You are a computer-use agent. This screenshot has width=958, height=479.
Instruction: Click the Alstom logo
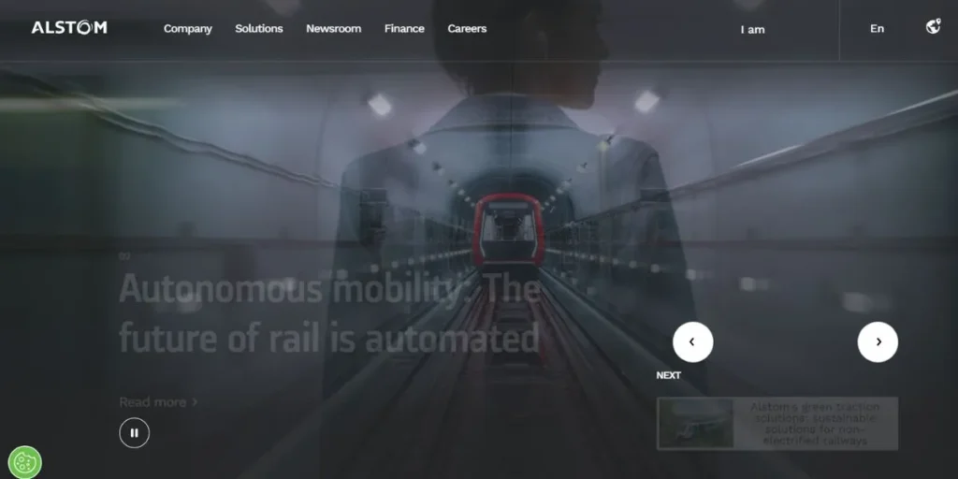(69, 28)
